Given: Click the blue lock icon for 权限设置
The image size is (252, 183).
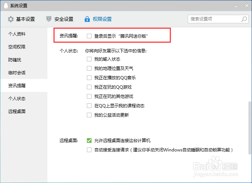Looking at the screenshot, I should tap(87, 19).
